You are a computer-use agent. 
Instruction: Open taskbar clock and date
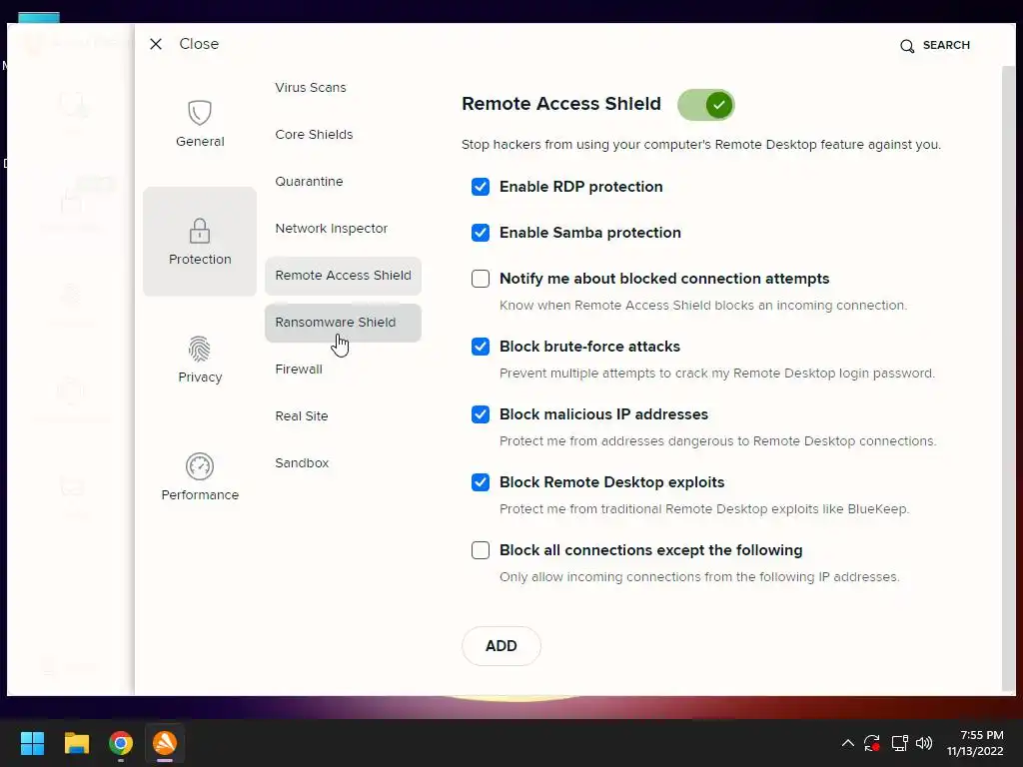click(x=975, y=743)
